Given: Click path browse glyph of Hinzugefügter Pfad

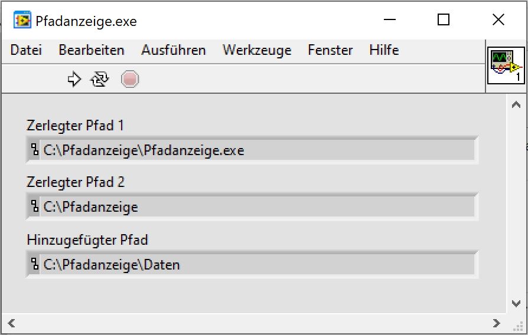Looking at the screenshot, I should click(x=35, y=265).
